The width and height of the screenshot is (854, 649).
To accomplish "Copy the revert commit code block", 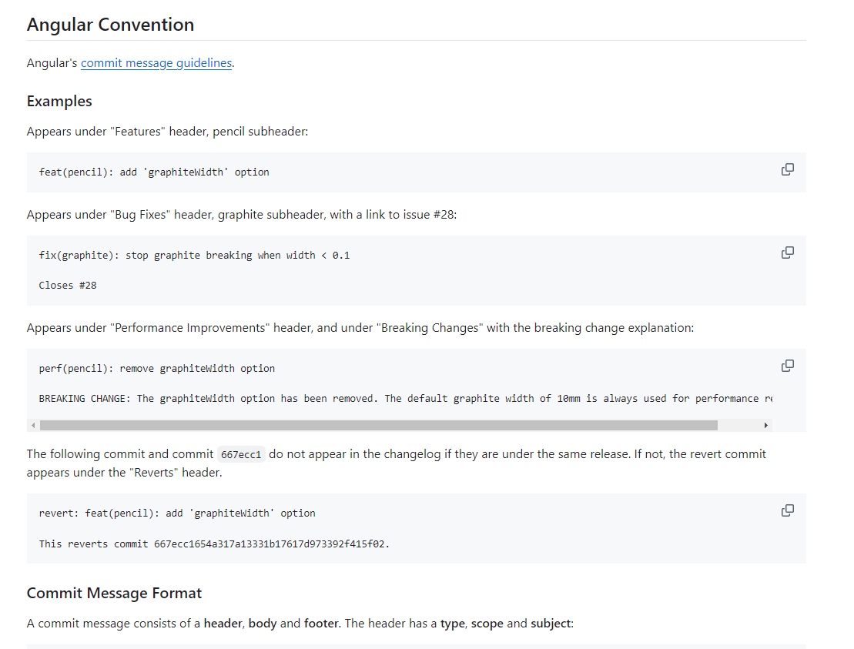I will point(788,510).
